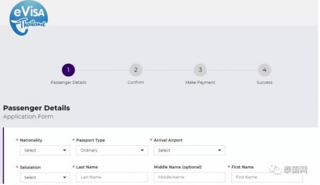320x185 pixels.
Task: Jump to step 3 Make Payment circle
Action: click(x=200, y=70)
